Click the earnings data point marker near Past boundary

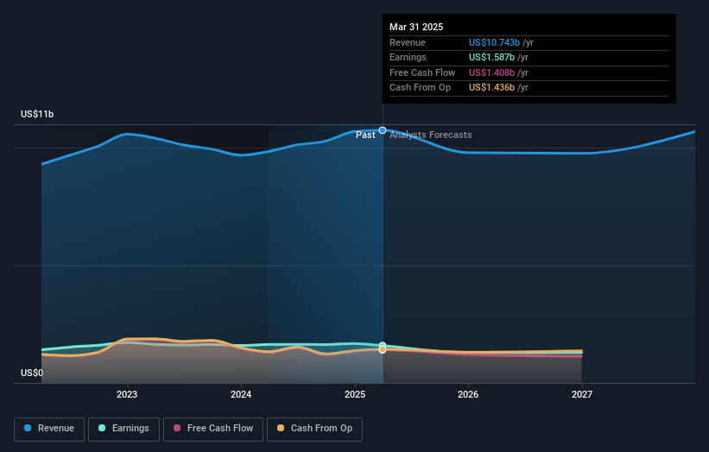pyautogui.click(x=383, y=345)
